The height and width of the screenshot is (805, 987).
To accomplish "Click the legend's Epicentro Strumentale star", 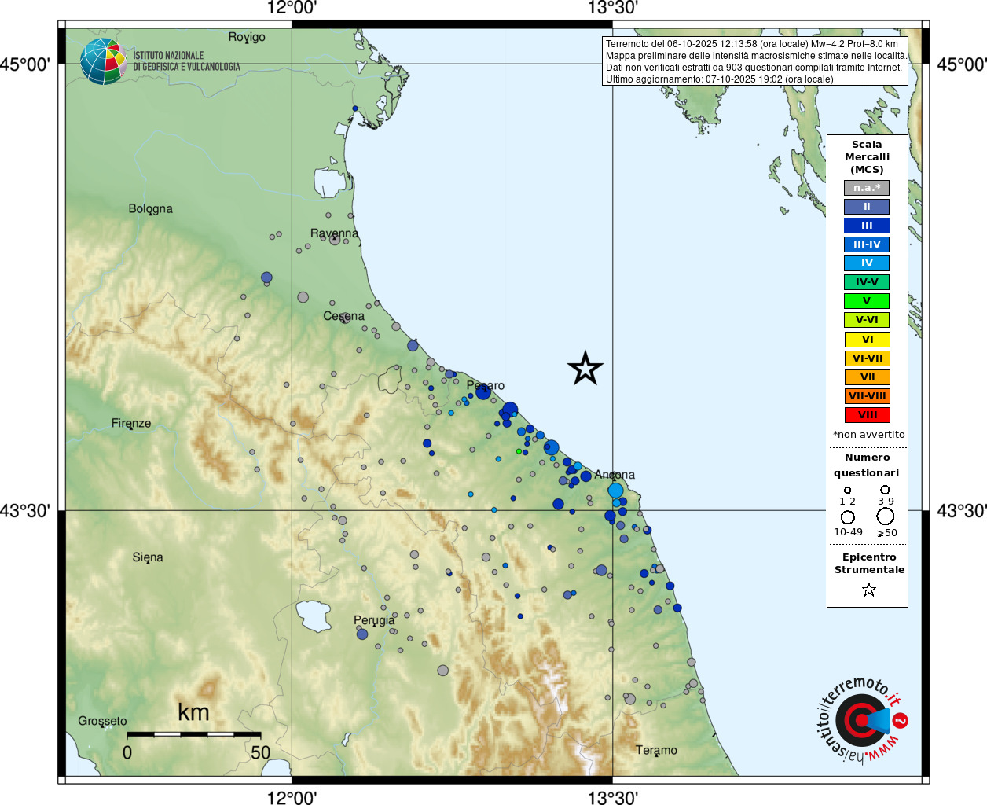I will tap(868, 590).
